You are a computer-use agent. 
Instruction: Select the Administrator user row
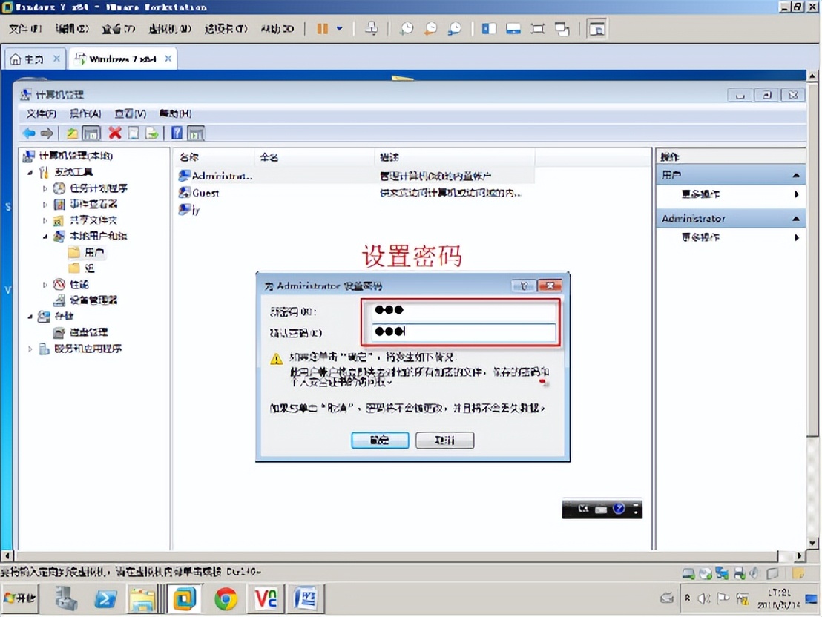pos(355,176)
